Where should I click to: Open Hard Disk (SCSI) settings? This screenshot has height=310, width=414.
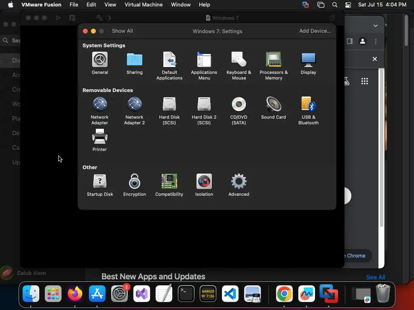point(169,111)
